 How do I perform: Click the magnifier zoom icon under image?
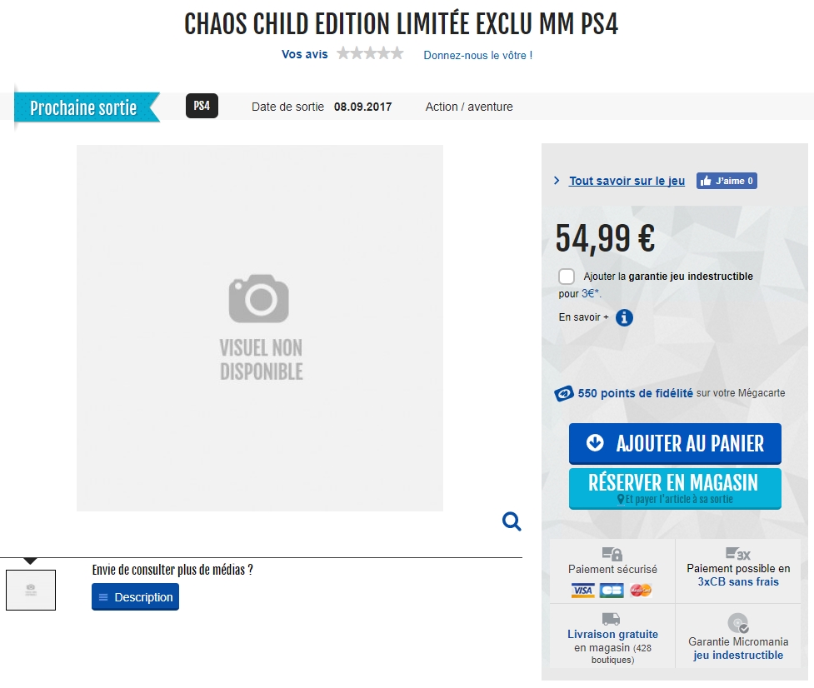click(512, 521)
